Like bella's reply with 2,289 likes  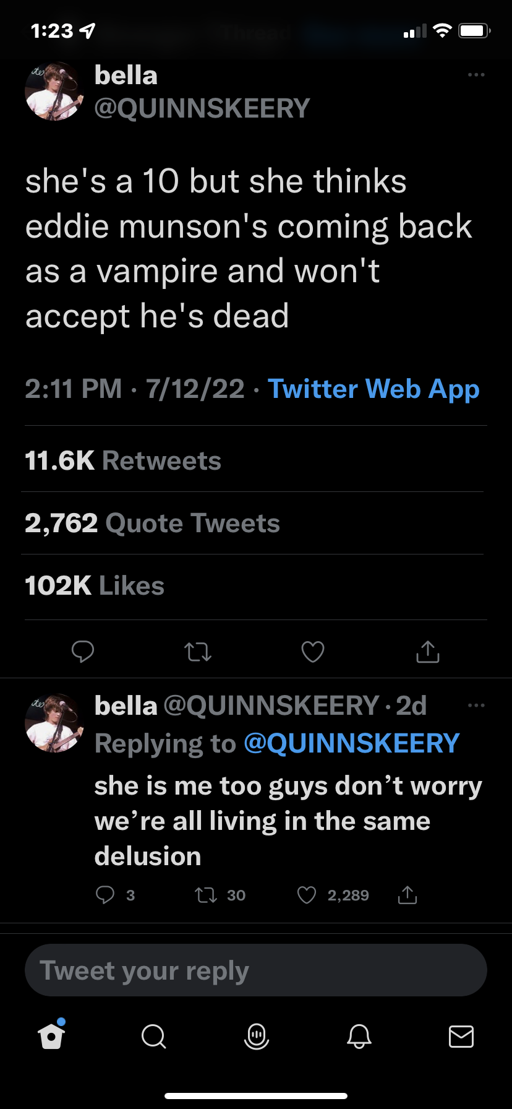(x=307, y=895)
